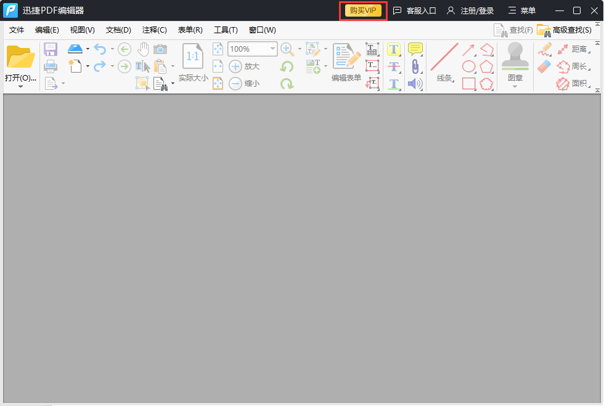The height and width of the screenshot is (406, 604).
Task: Click the New document icon
Action: click(x=75, y=66)
